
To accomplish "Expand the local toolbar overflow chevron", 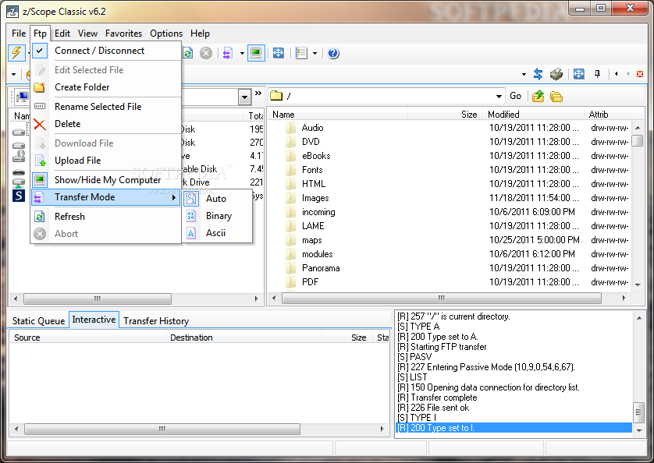I will coord(258,93).
